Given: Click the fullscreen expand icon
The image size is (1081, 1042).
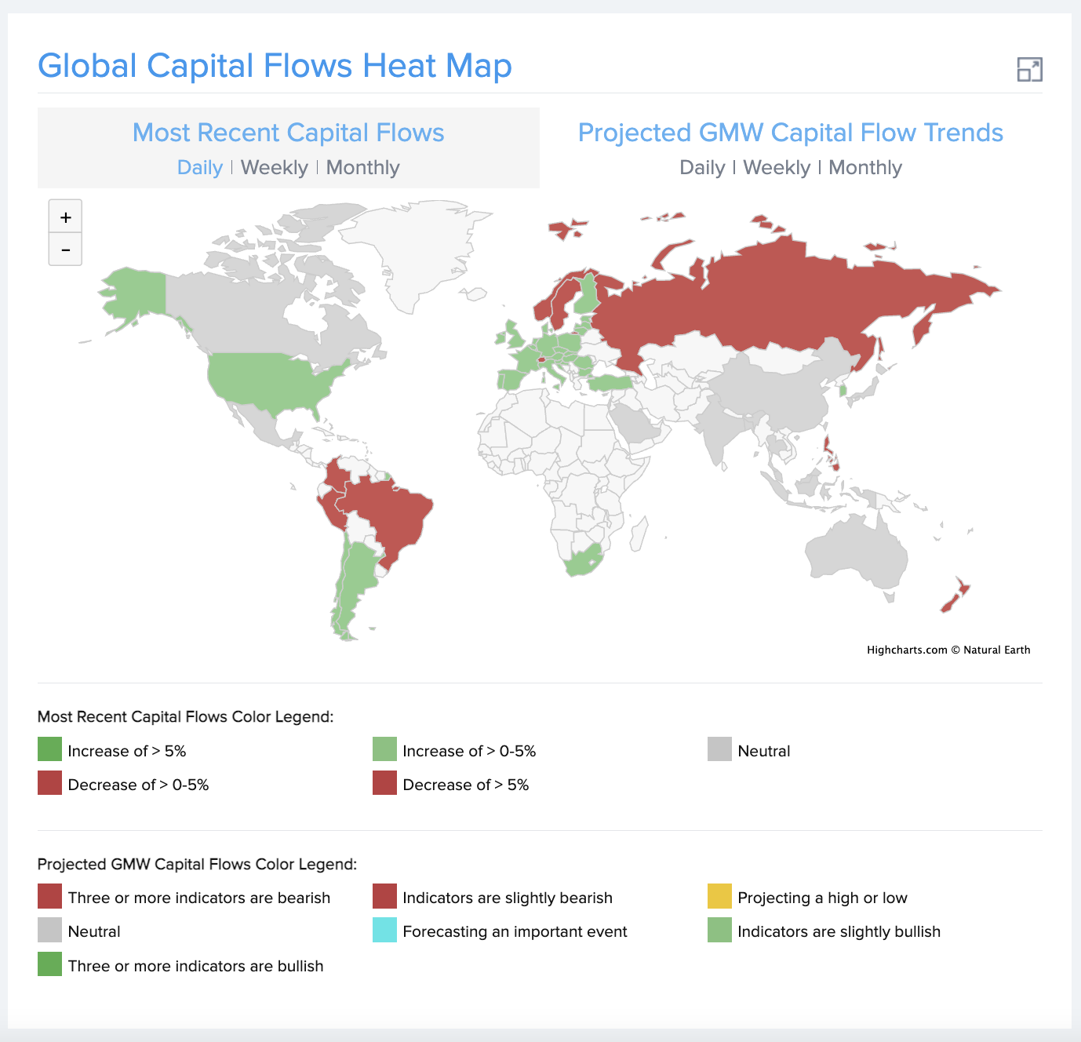Looking at the screenshot, I should 1030,69.
